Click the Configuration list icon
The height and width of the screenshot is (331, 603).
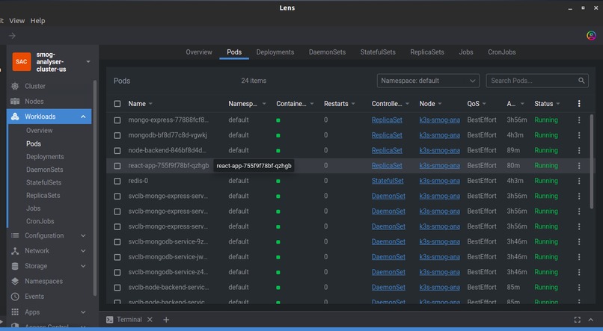coord(15,235)
